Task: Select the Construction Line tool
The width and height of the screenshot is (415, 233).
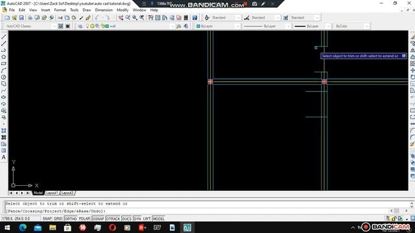Action: pyautogui.click(x=4, y=43)
